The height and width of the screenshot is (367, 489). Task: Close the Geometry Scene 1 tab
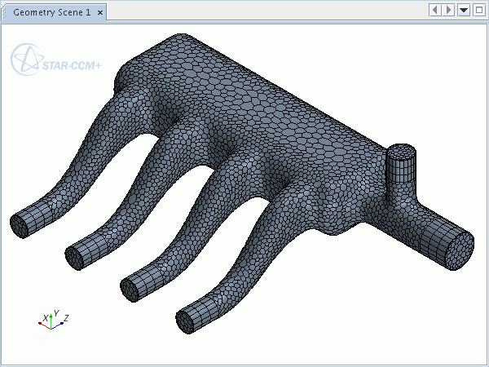click(x=99, y=11)
